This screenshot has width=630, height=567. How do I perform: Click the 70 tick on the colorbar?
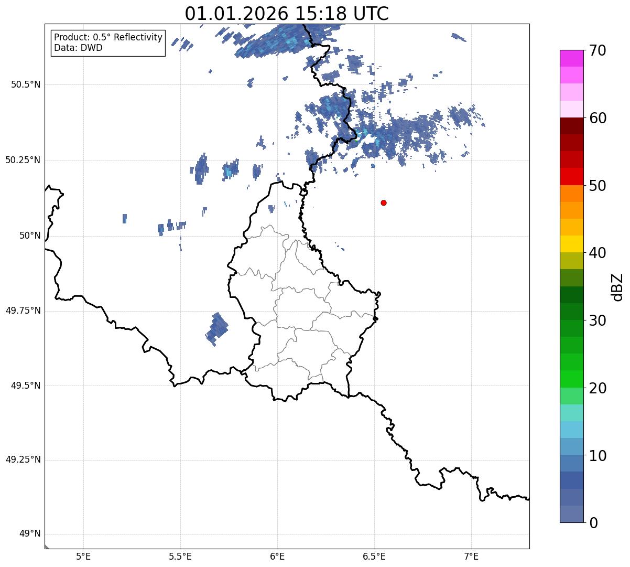tap(598, 50)
